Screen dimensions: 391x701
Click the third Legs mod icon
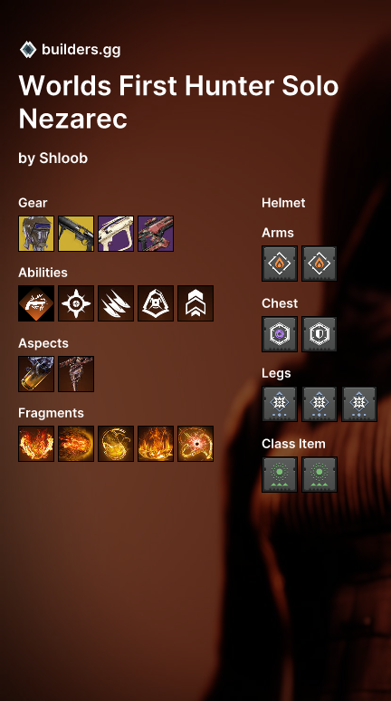click(359, 404)
